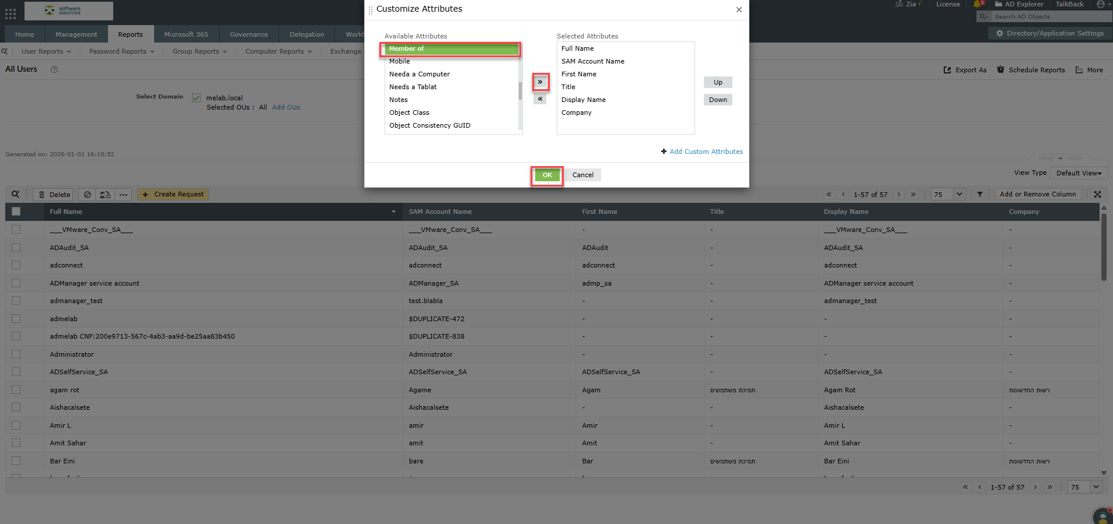Screen dimensions: 1113x524
Task: Open the Default View dropdown
Action: pos(1079,173)
